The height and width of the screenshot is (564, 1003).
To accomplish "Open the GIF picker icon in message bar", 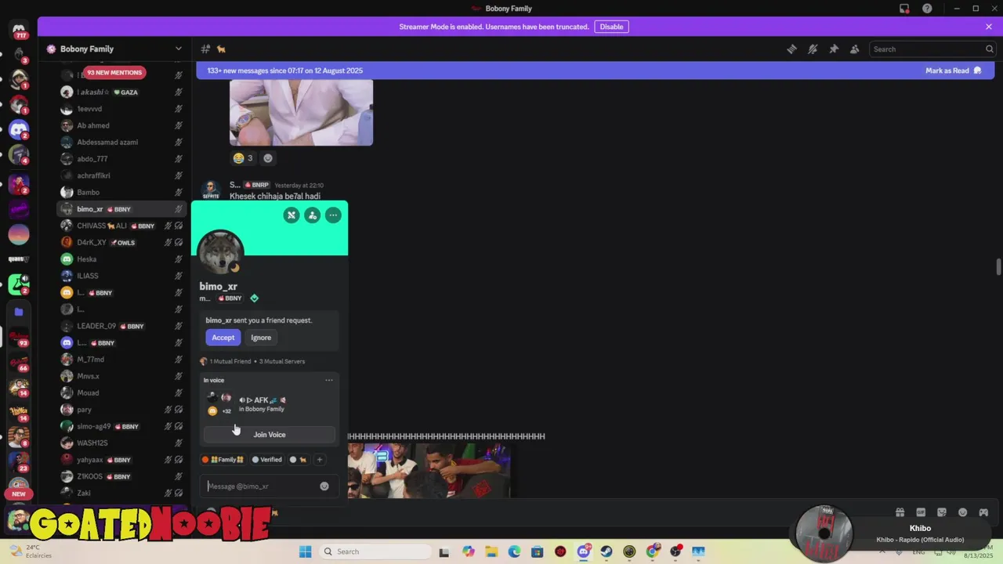I will click(x=921, y=512).
